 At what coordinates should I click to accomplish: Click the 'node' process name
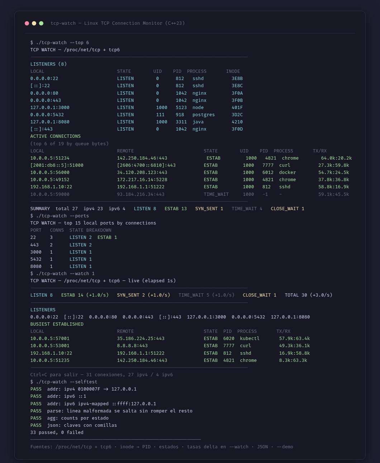(198, 108)
